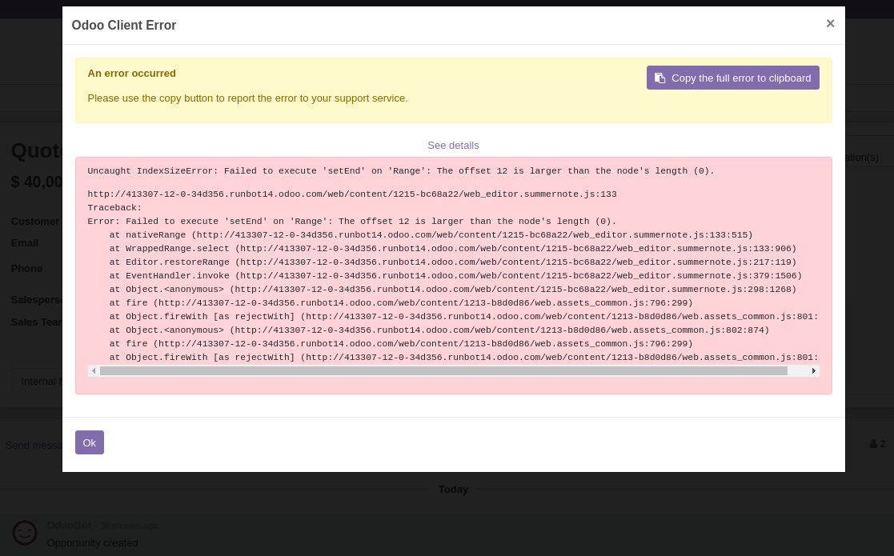This screenshot has height=556, width=894.
Task: View followers via the person icon showing 2
Action: click(876, 444)
